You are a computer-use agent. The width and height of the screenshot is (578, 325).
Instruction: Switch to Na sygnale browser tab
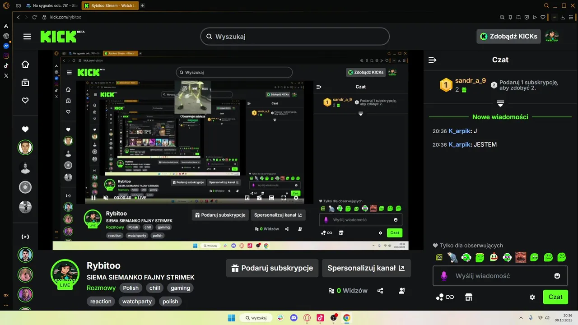click(x=52, y=6)
